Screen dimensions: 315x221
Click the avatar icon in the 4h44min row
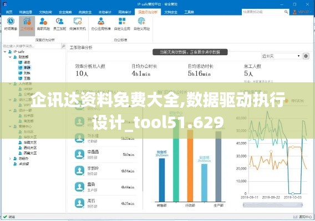click(79, 187)
